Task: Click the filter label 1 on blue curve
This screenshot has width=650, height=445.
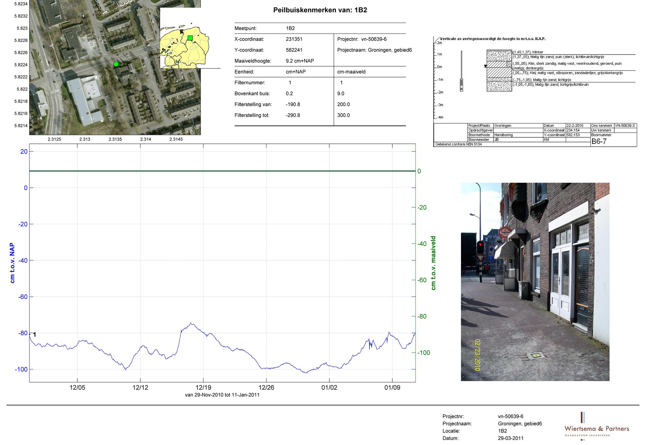Action: click(x=35, y=335)
